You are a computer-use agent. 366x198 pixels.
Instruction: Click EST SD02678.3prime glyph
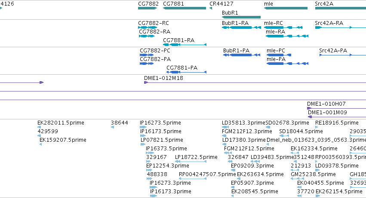pos(268,127)
